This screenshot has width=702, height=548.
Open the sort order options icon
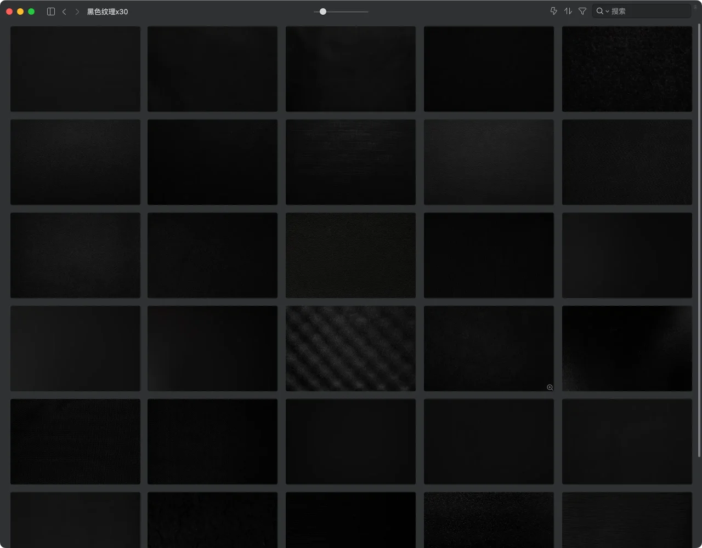(x=568, y=11)
